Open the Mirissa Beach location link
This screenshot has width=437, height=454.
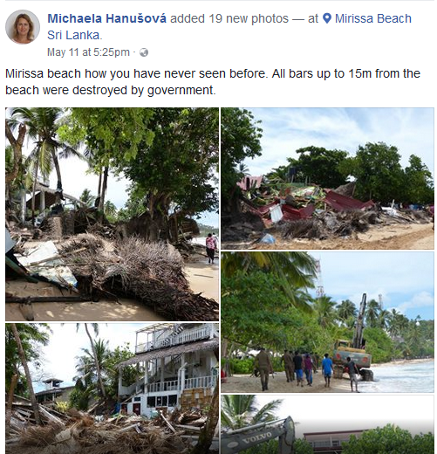click(x=373, y=18)
